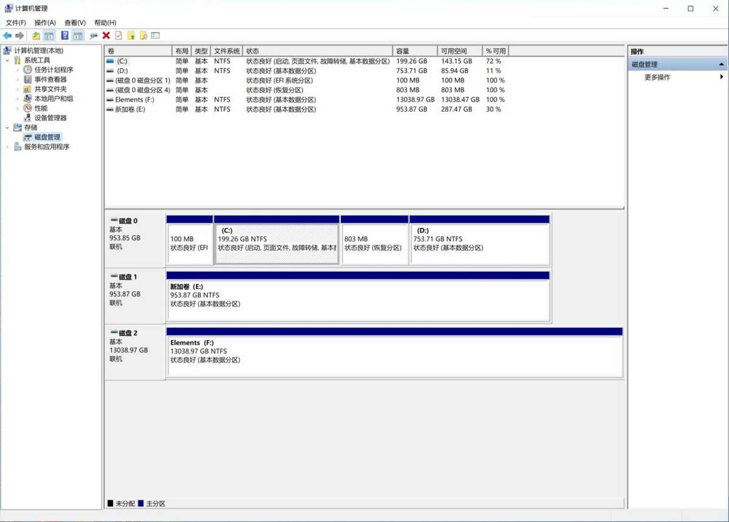Click the red X delete icon in the toolbar
The width and height of the screenshot is (729, 522).
[107, 35]
